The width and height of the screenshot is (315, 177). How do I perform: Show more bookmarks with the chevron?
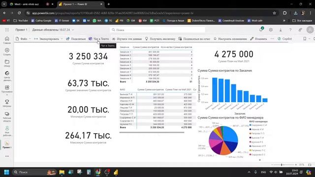click(x=284, y=21)
